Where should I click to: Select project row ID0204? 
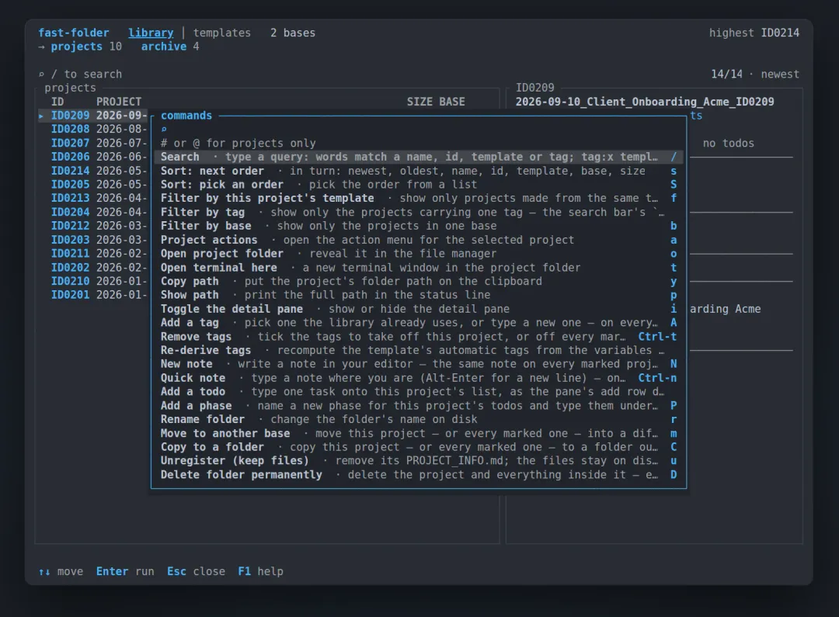(x=93, y=212)
